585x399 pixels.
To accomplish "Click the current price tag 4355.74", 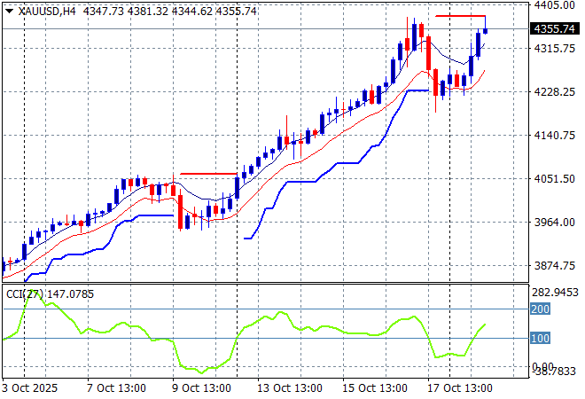I will tap(556, 29).
